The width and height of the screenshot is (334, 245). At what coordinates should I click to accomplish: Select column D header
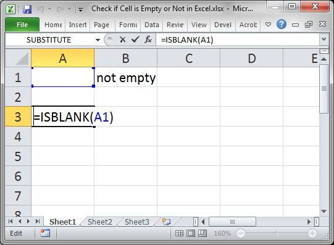click(252, 58)
